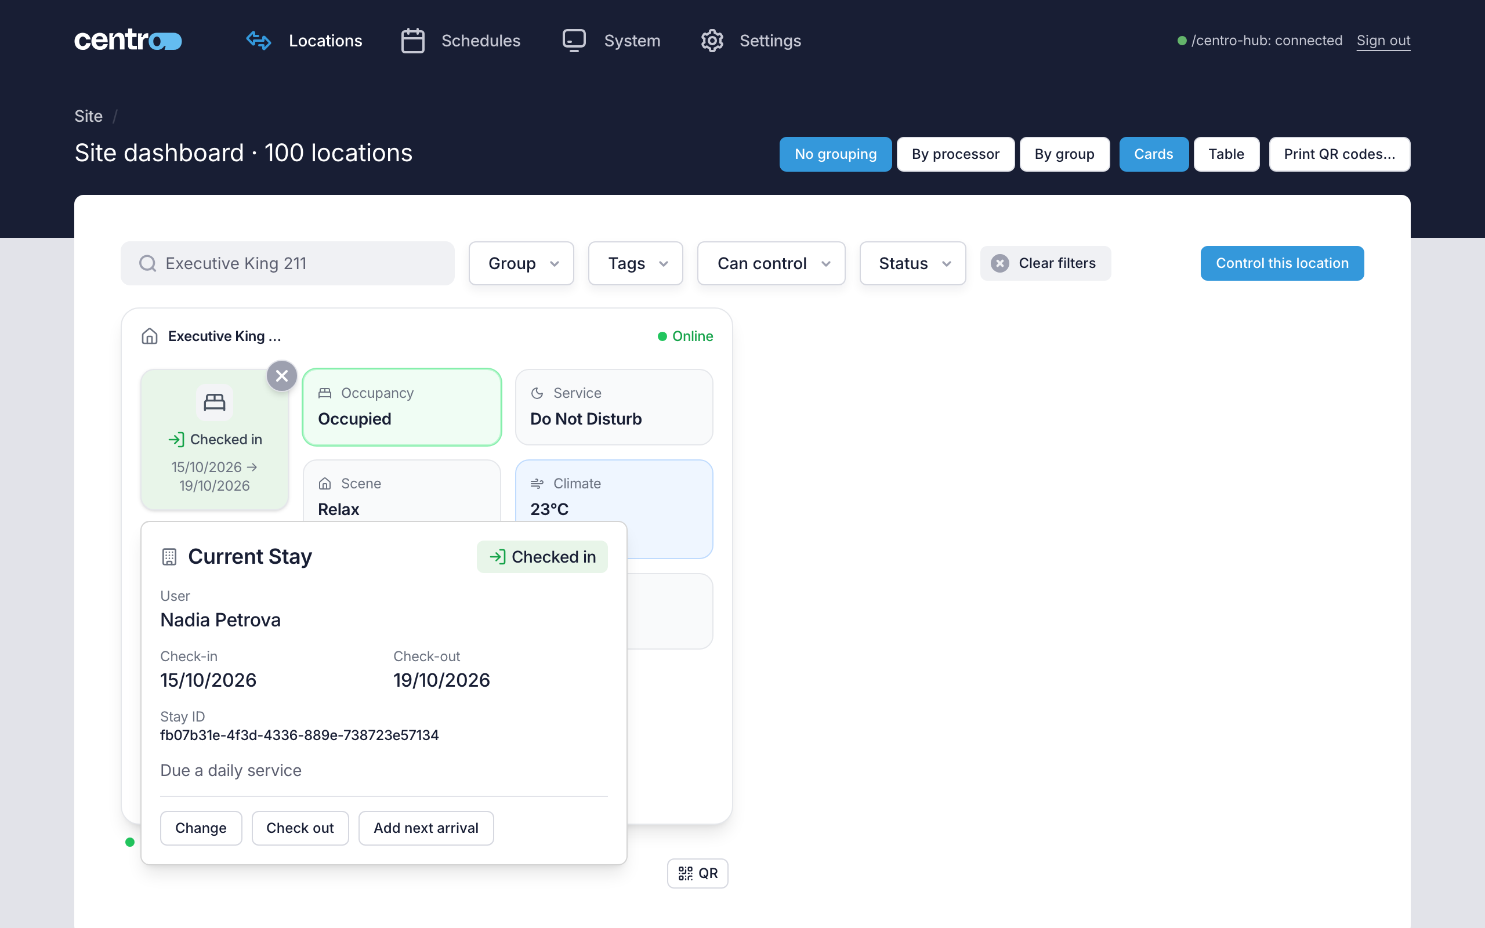1485x928 pixels.
Task: Click Control this location button
Action: (x=1282, y=263)
